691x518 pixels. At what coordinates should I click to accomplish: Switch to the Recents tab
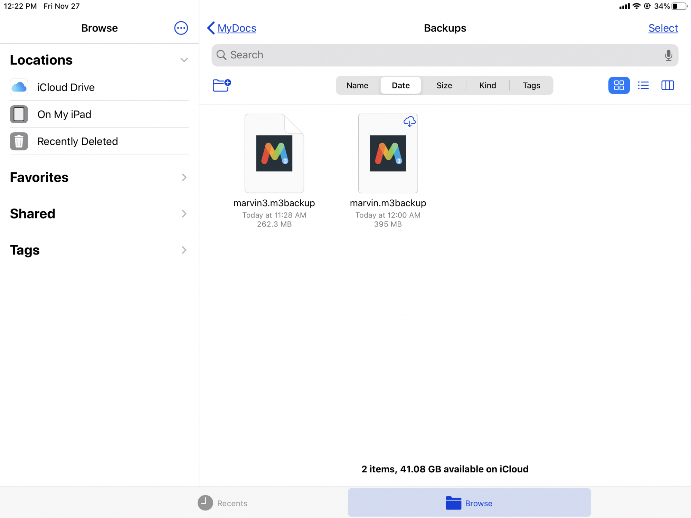click(223, 503)
